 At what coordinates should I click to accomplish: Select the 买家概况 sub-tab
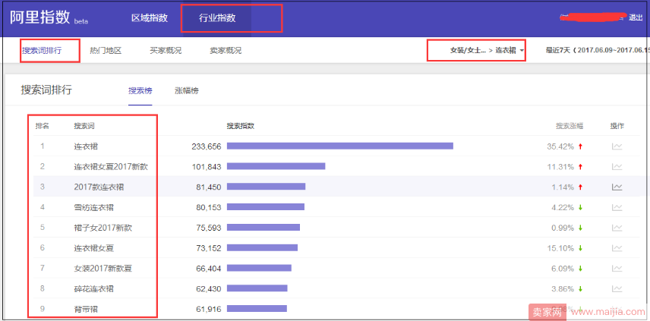pyautogui.click(x=166, y=51)
